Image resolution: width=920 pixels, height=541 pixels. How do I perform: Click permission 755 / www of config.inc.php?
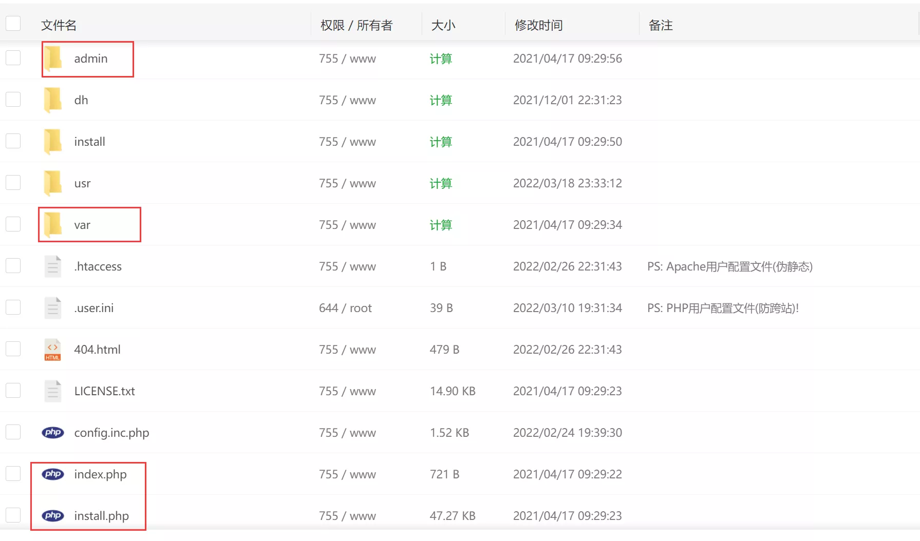tap(347, 433)
